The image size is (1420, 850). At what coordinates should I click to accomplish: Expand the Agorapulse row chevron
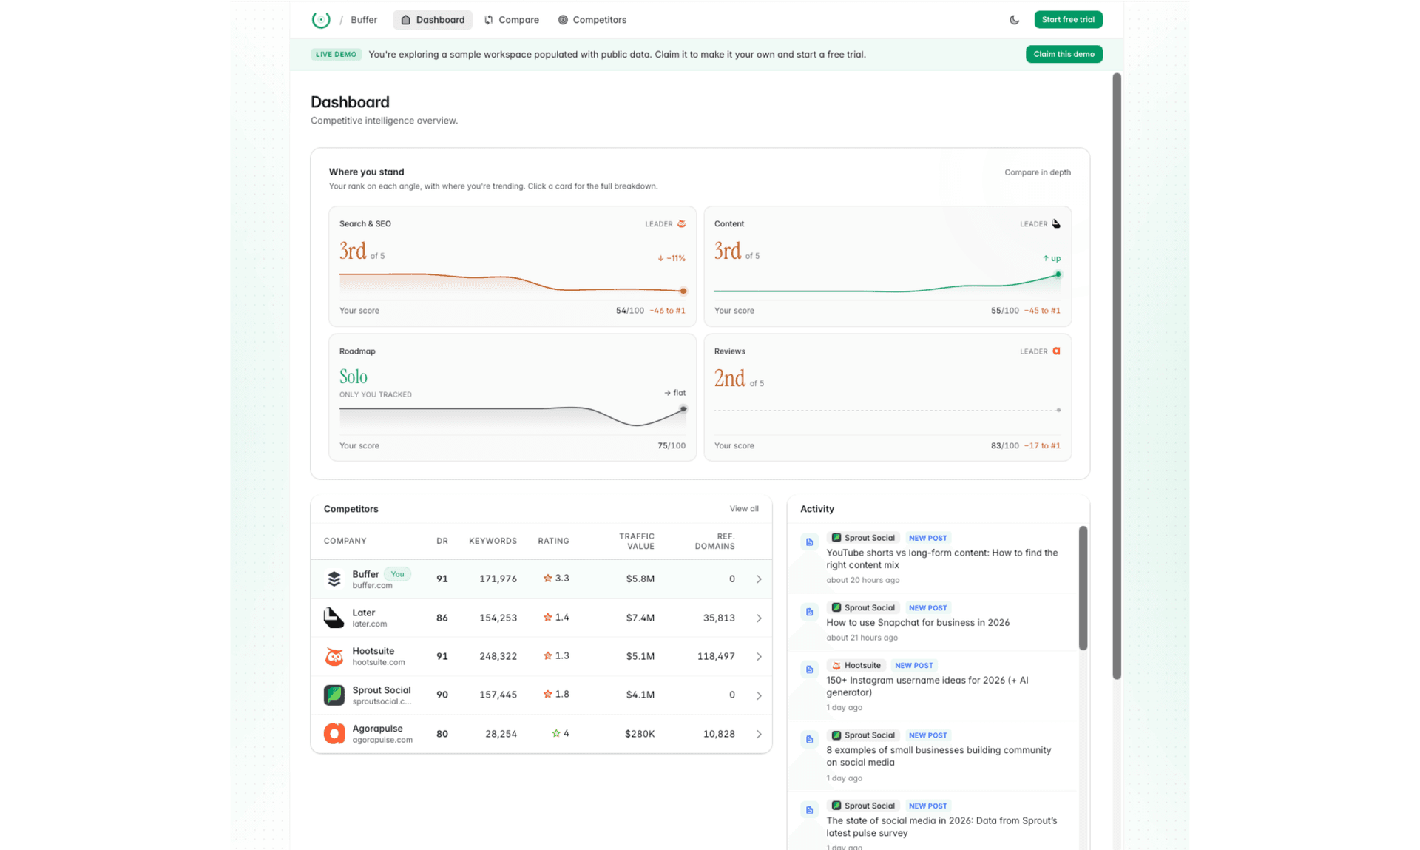tap(759, 734)
